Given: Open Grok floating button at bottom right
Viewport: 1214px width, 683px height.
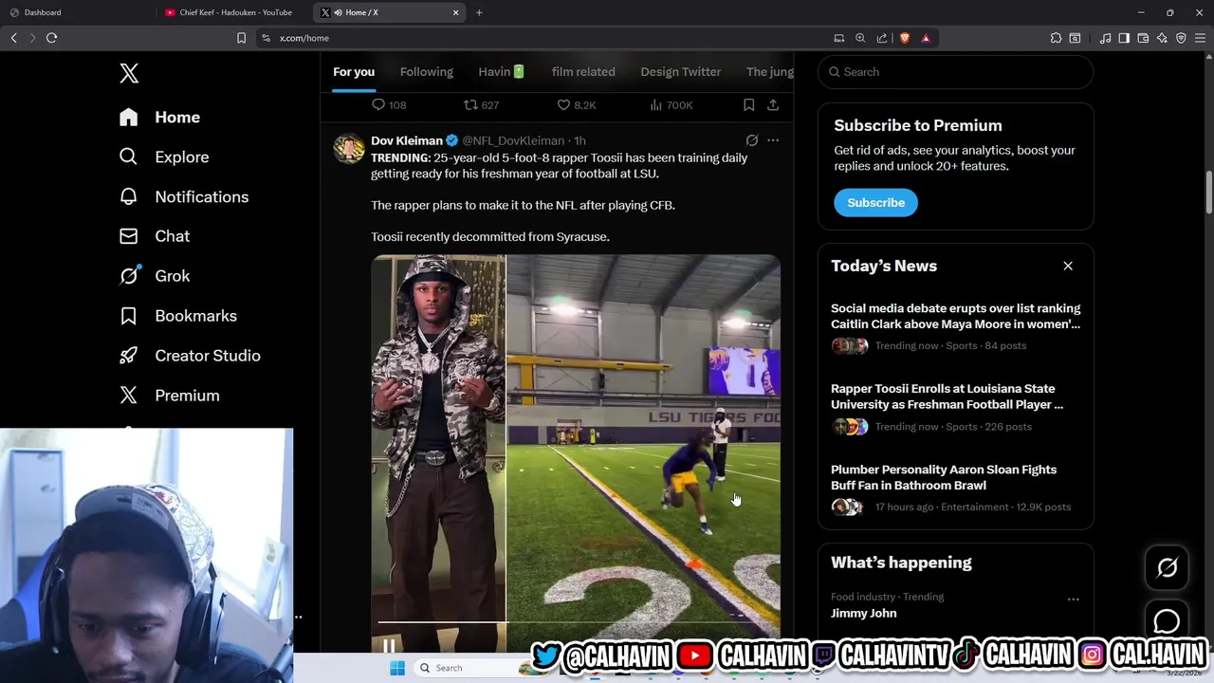Looking at the screenshot, I should click(x=1167, y=567).
